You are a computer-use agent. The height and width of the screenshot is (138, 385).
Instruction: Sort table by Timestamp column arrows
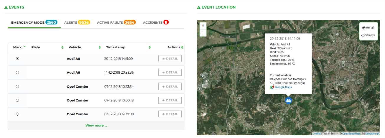pos(150,47)
